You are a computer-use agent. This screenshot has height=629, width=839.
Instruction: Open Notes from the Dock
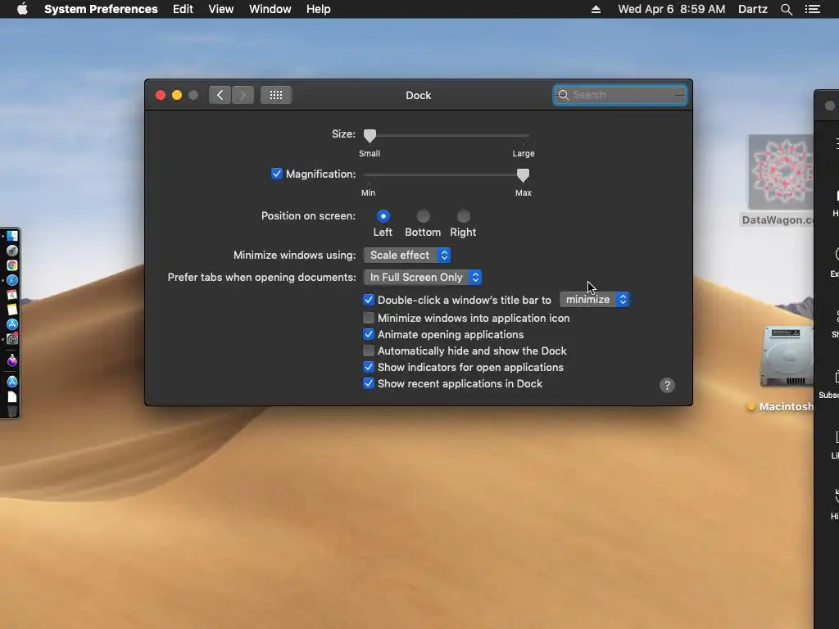12,310
